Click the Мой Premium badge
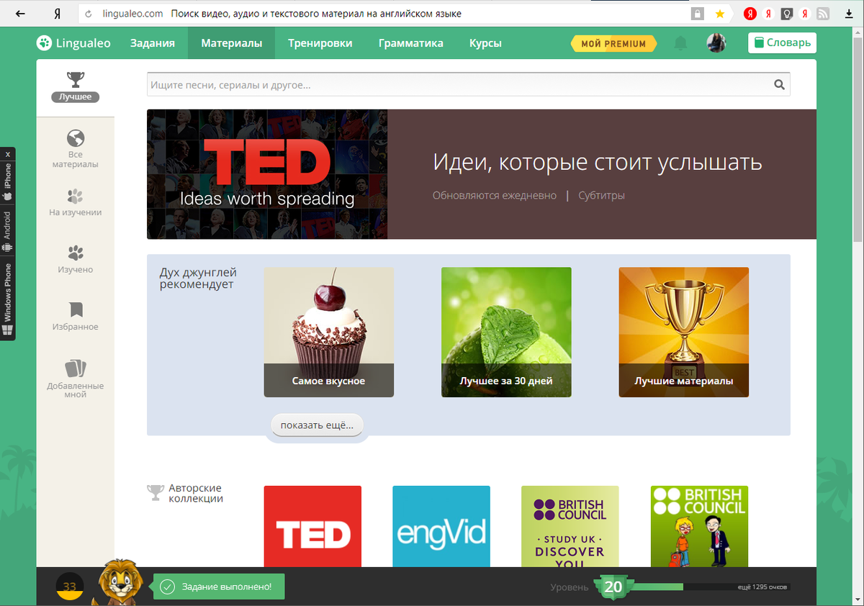Screen dimensions: 864x606 [x=614, y=43]
